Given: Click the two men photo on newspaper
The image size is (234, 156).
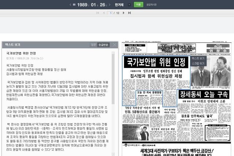Looking at the screenshot, I should [x=211, y=71].
